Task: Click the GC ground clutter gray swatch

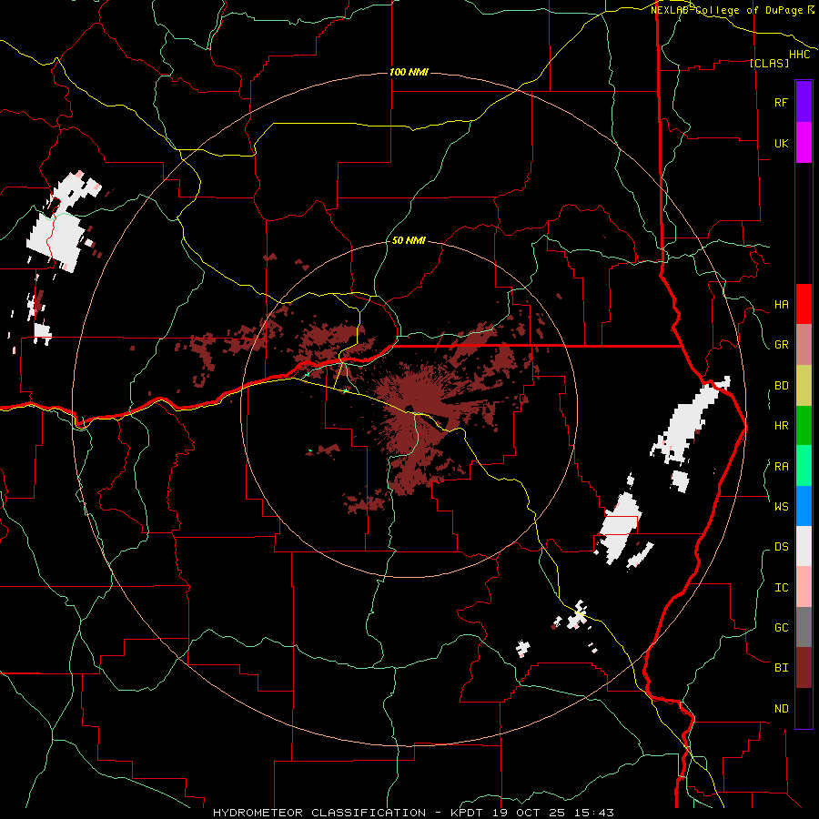Action: pos(804,627)
